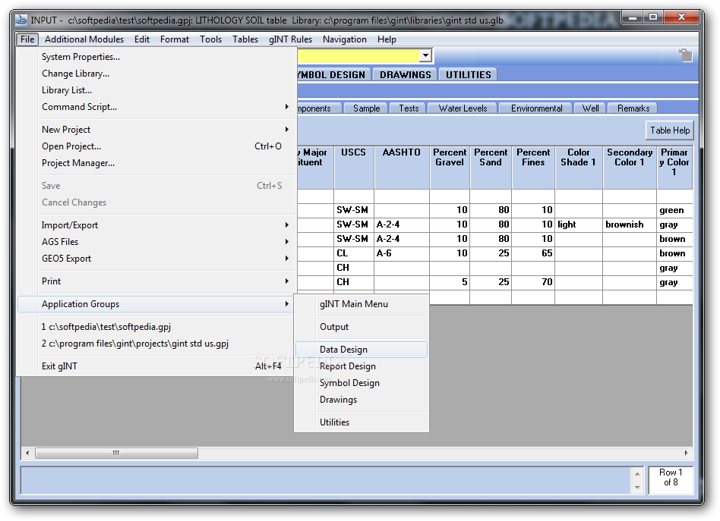Switch to the DRAWINGS tab
This screenshot has width=720, height=521.
tap(405, 75)
